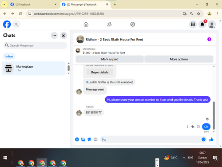Viewport: 222px width, 167px height.
Task: Open the account profile avatar menu
Action: [212, 24]
